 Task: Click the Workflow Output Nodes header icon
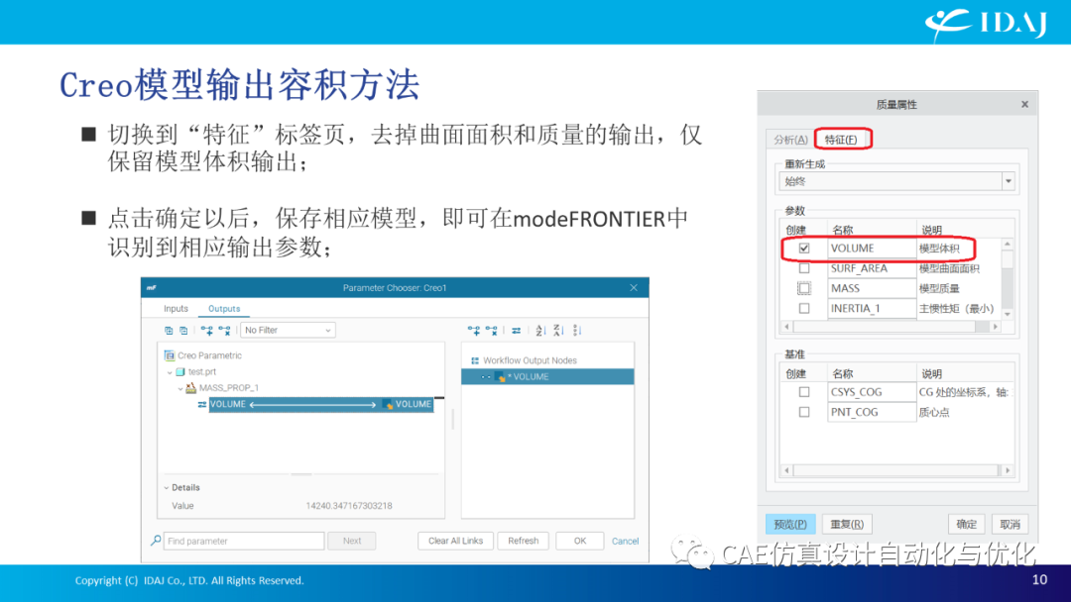(475, 360)
